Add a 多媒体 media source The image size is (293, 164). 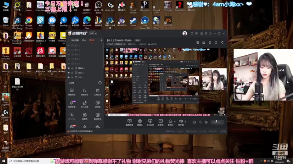tap(160, 122)
